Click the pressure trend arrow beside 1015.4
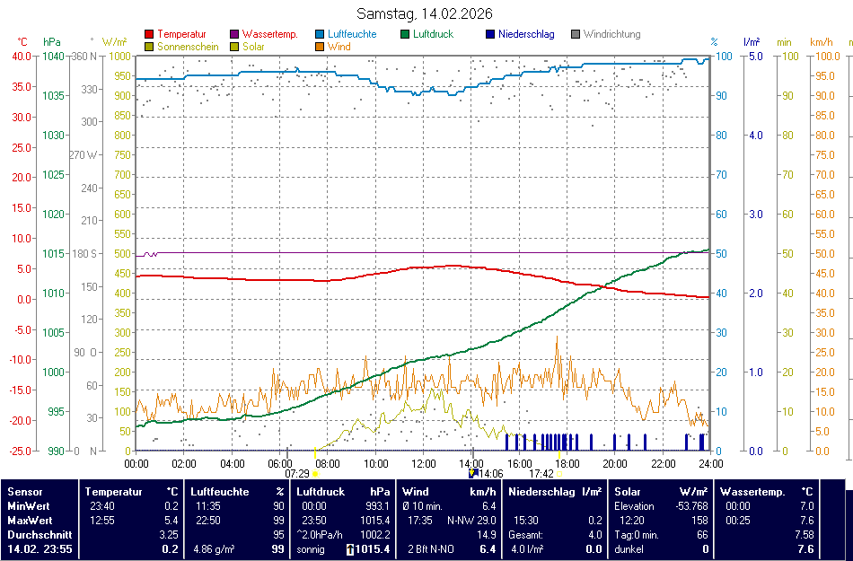Viewport: 853px width, 561px height. click(349, 549)
